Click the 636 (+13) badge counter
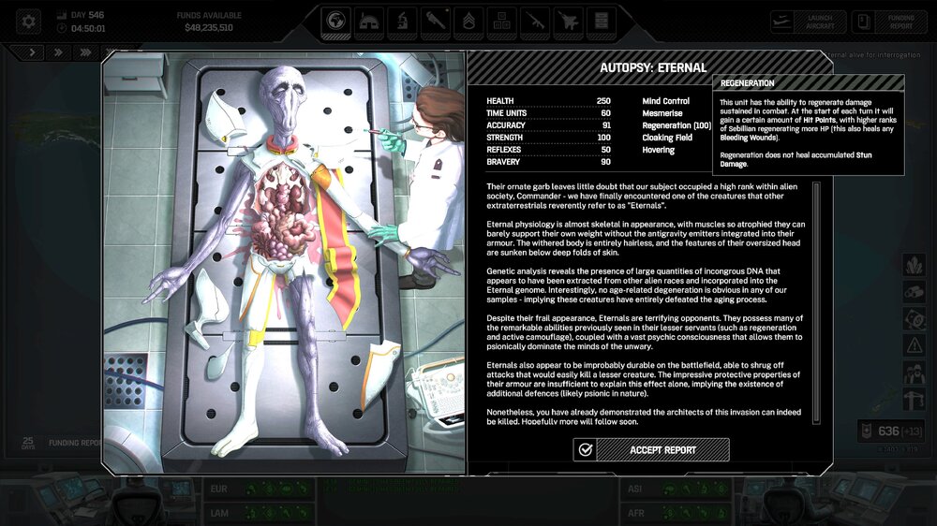This screenshot has height=526, width=937. coord(891,431)
